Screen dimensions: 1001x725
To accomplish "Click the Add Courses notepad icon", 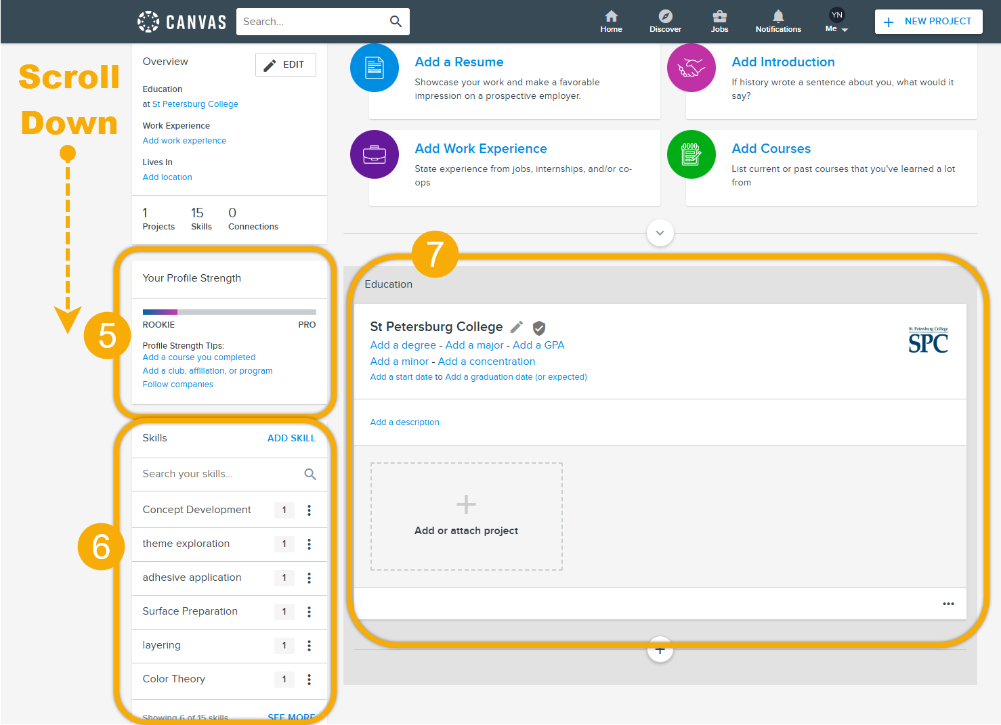I will coord(691,154).
